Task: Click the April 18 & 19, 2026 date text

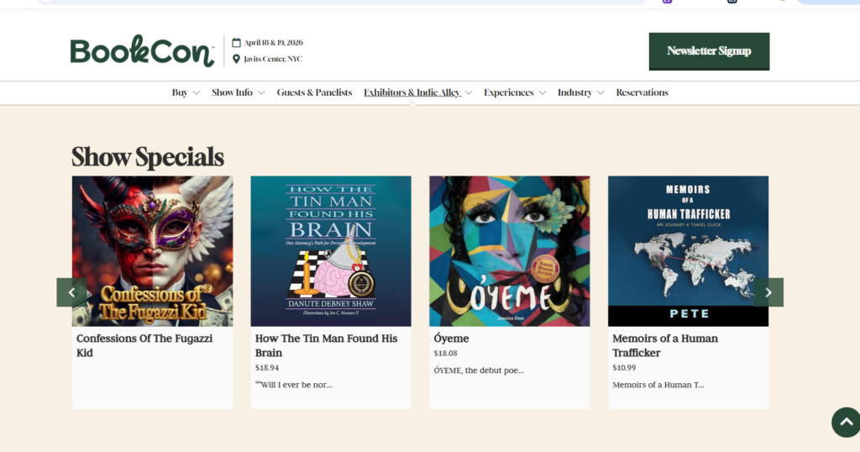Action: coord(273,42)
